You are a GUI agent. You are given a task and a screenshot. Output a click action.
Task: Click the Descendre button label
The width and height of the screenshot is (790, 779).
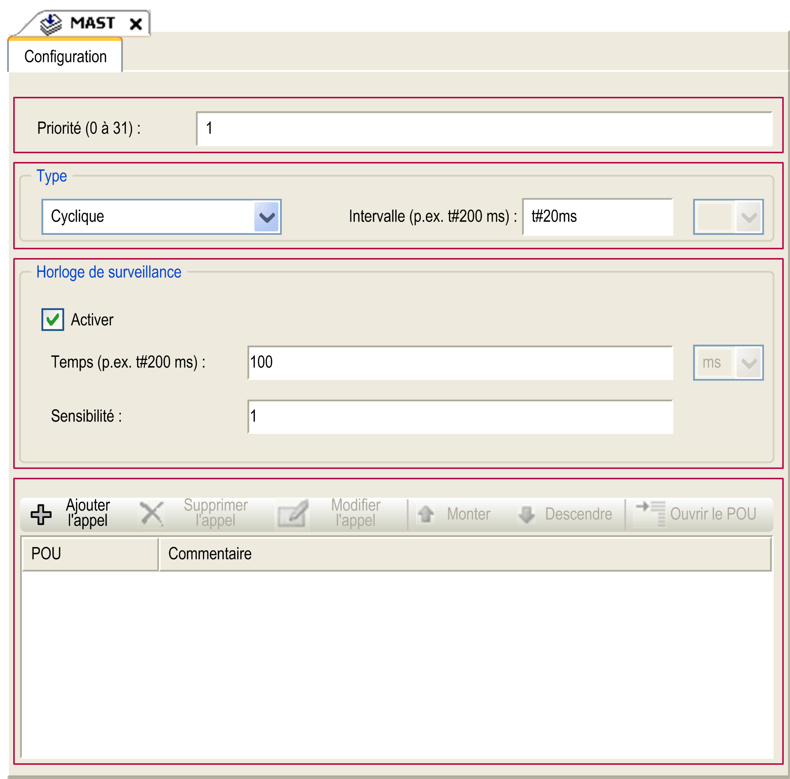point(578,514)
